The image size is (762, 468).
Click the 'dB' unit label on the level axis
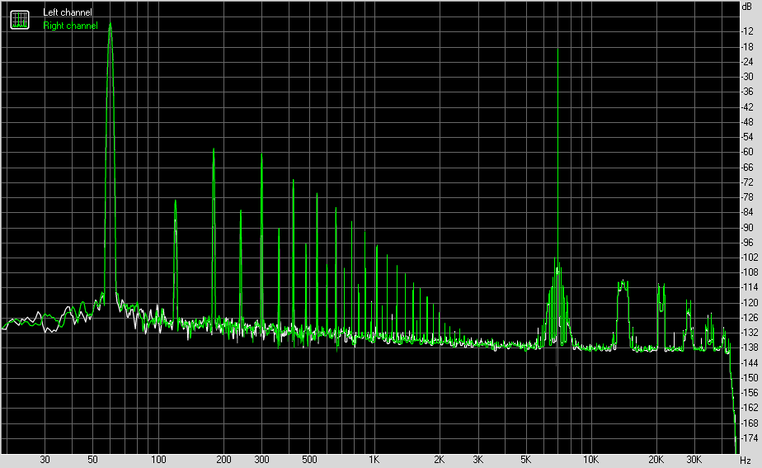tap(746, 7)
